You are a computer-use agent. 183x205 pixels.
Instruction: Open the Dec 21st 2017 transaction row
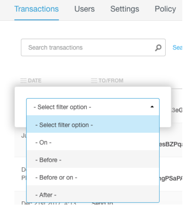[x=48, y=203]
